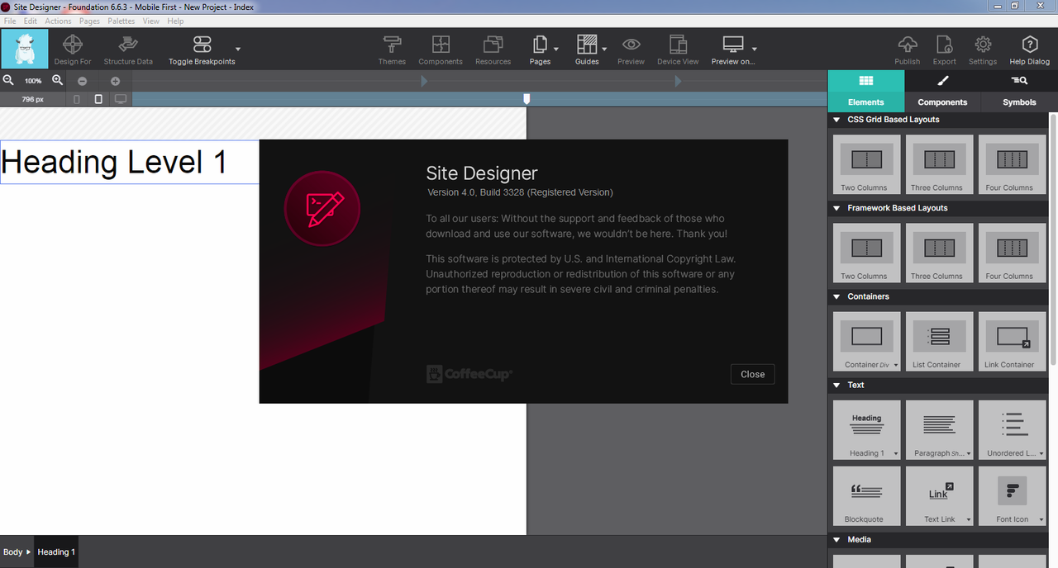Insert CSS Grid Four Columns layout
Screen dimensions: 1058x568
click(x=1012, y=164)
